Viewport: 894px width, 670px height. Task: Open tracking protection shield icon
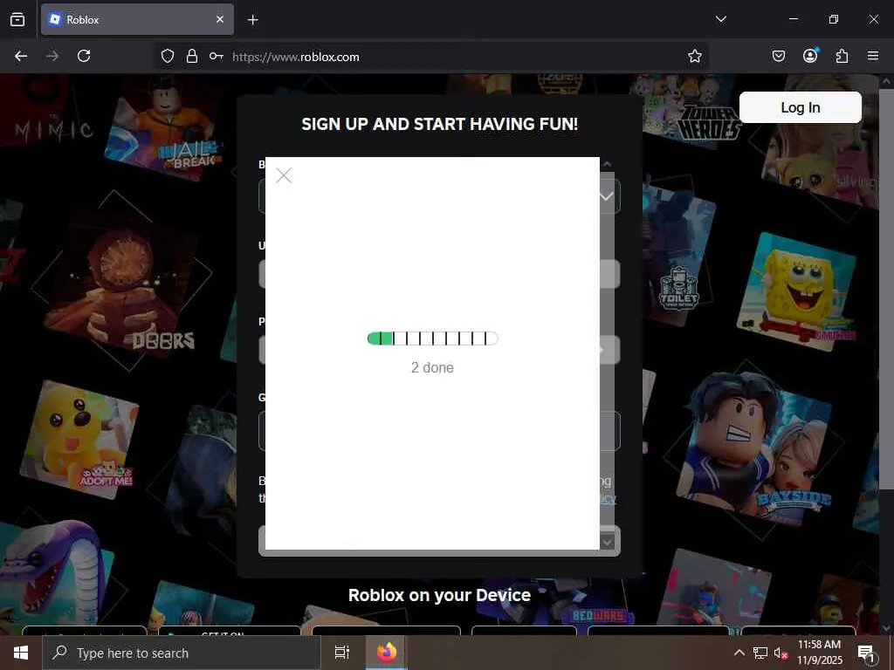(x=167, y=56)
